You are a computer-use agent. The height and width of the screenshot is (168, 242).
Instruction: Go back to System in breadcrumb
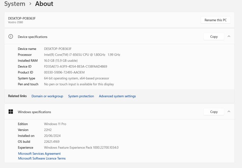pos(15,4)
